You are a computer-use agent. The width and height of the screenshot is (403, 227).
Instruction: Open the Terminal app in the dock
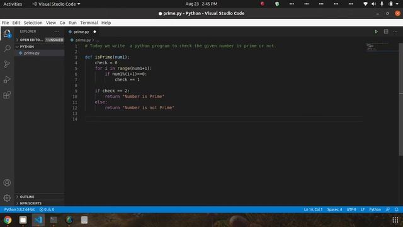click(x=54, y=220)
